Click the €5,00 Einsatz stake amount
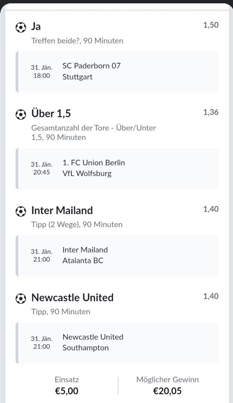233x403 pixels. tap(67, 390)
